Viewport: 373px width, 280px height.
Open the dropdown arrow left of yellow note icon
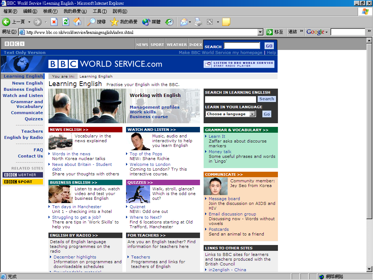pyautogui.click(x=218, y=22)
